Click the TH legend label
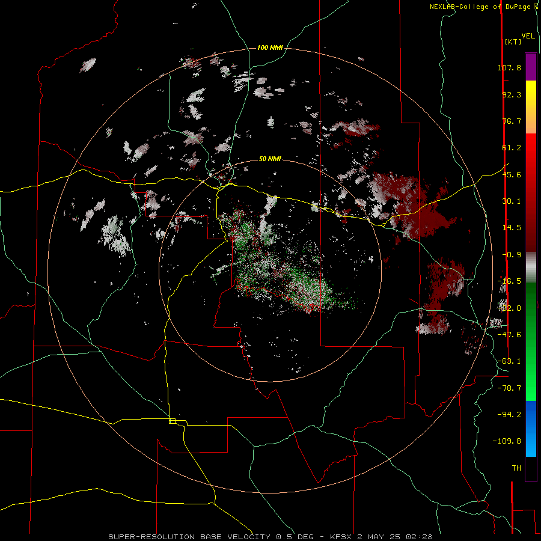541x541 pixels. [516, 468]
